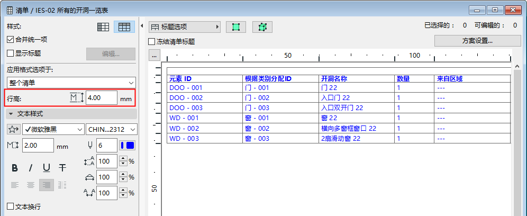This screenshot has height=216, width=527.
Task: Click the text height icon
Action: tap(13, 146)
